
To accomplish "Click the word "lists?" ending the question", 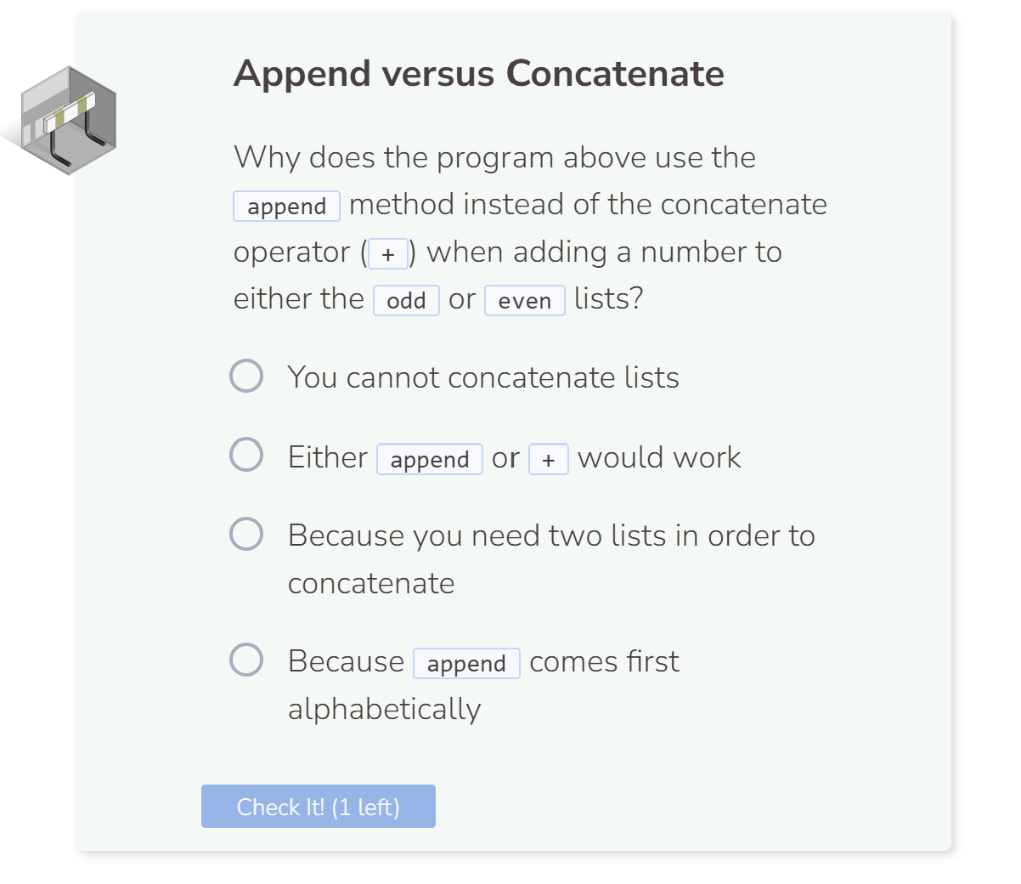I will (609, 299).
